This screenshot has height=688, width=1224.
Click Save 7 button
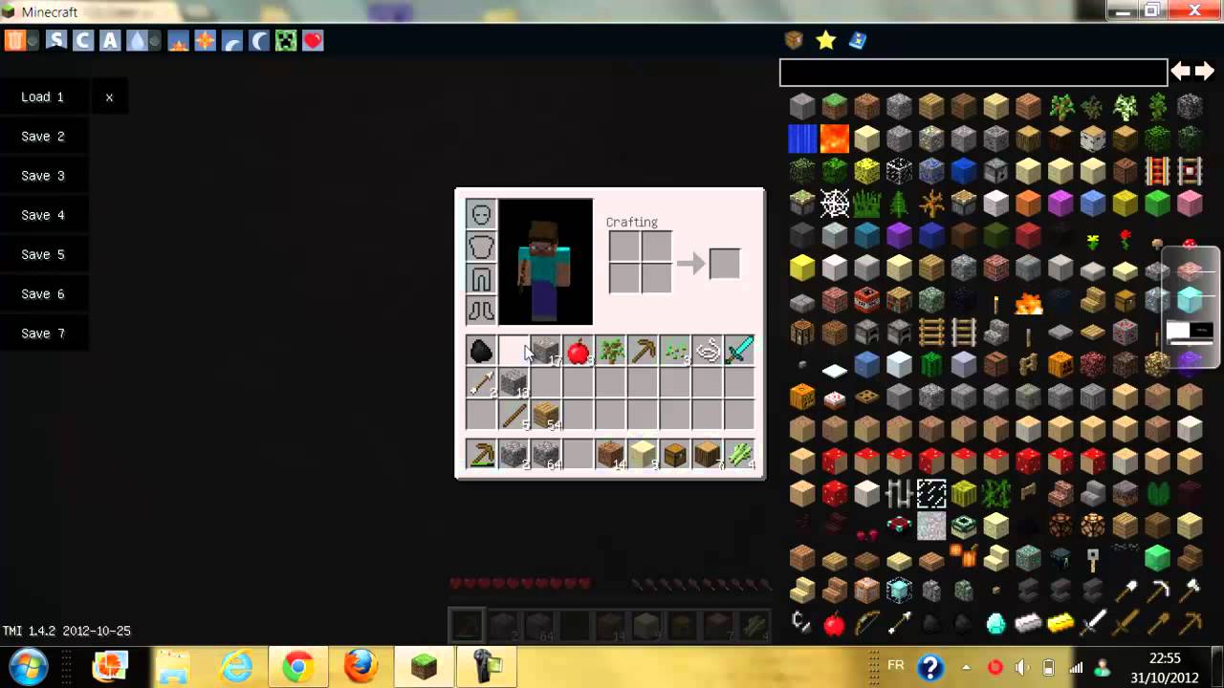coord(44,333)
